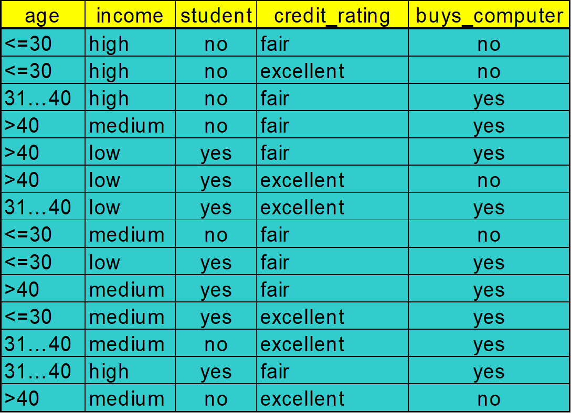Screen dimensions: 571x413
Task: Click the last 'high' income cell
Action: (x=109, y=372)
